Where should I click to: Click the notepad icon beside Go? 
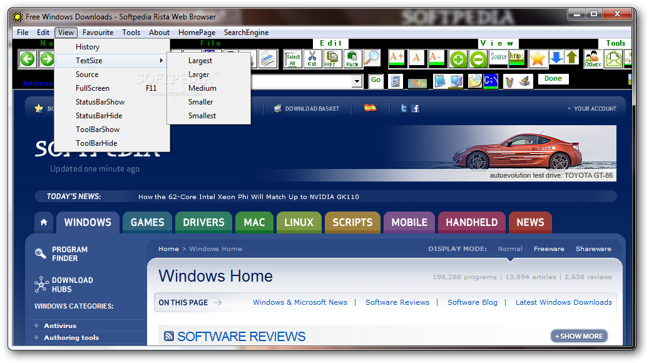pos(396,81)
